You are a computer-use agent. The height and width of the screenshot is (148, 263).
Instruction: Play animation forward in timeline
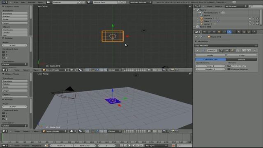click(134, 146)
